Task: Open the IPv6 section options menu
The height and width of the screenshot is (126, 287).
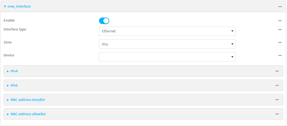Action: 277,86
